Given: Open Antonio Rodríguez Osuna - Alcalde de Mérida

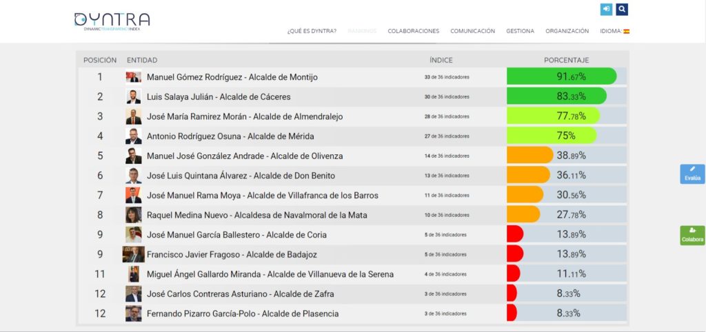Looking at the screenshot, I should [230, 136].
